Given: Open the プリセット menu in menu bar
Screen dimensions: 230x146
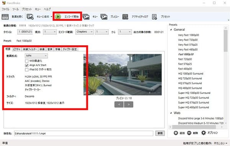Looking at the screenshot, I should coord(27,9).
